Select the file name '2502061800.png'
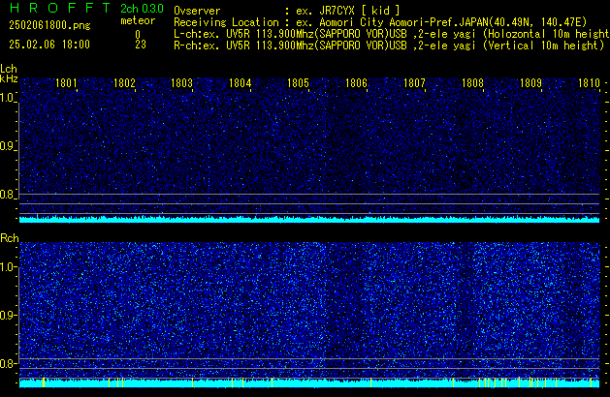This screenshot has width=610, height=397. point(49,25)
